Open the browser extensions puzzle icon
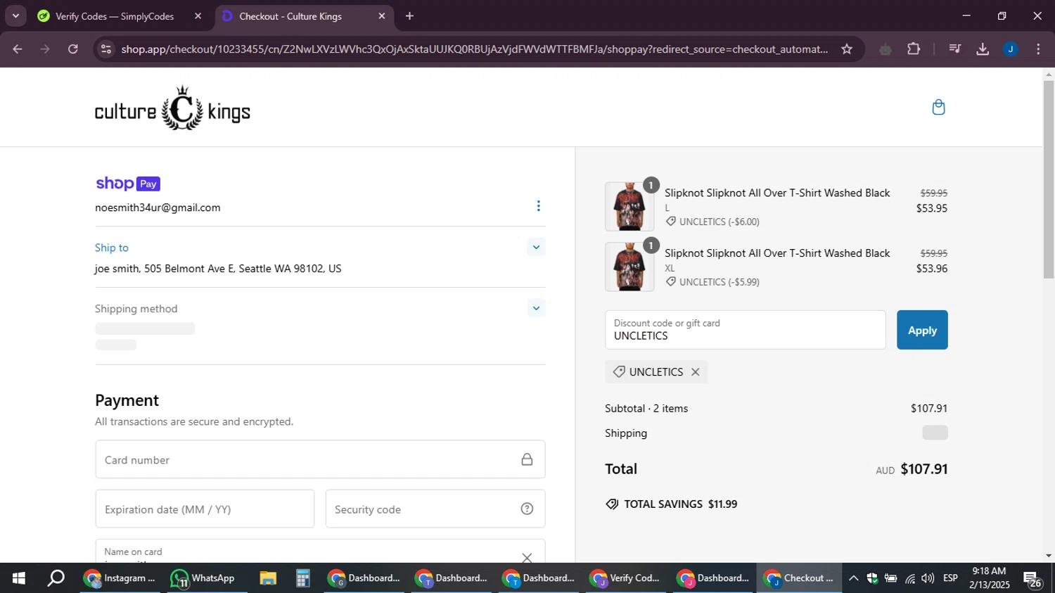 coord(914,49)
